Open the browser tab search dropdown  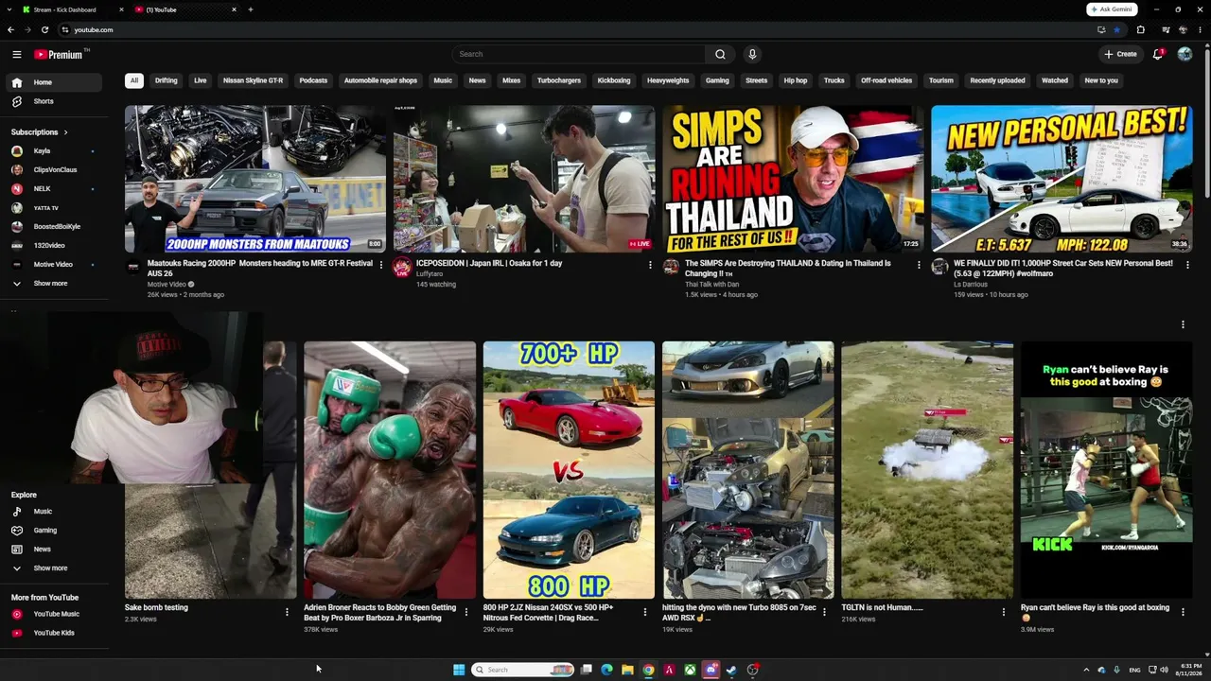click(10, 9)
